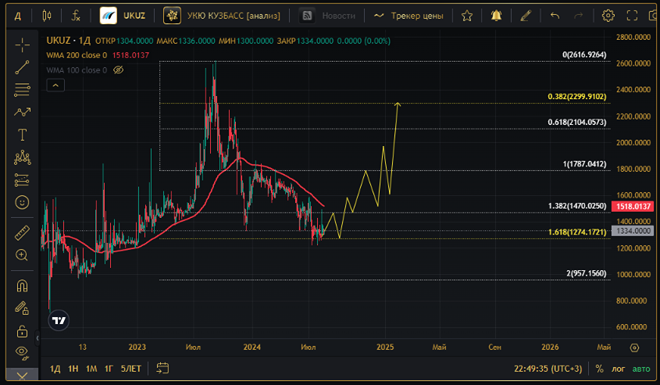Viewport: 660px width, 385px height.
Task: Click the zoom in magnifier tool
Action: tap(22, 255)
